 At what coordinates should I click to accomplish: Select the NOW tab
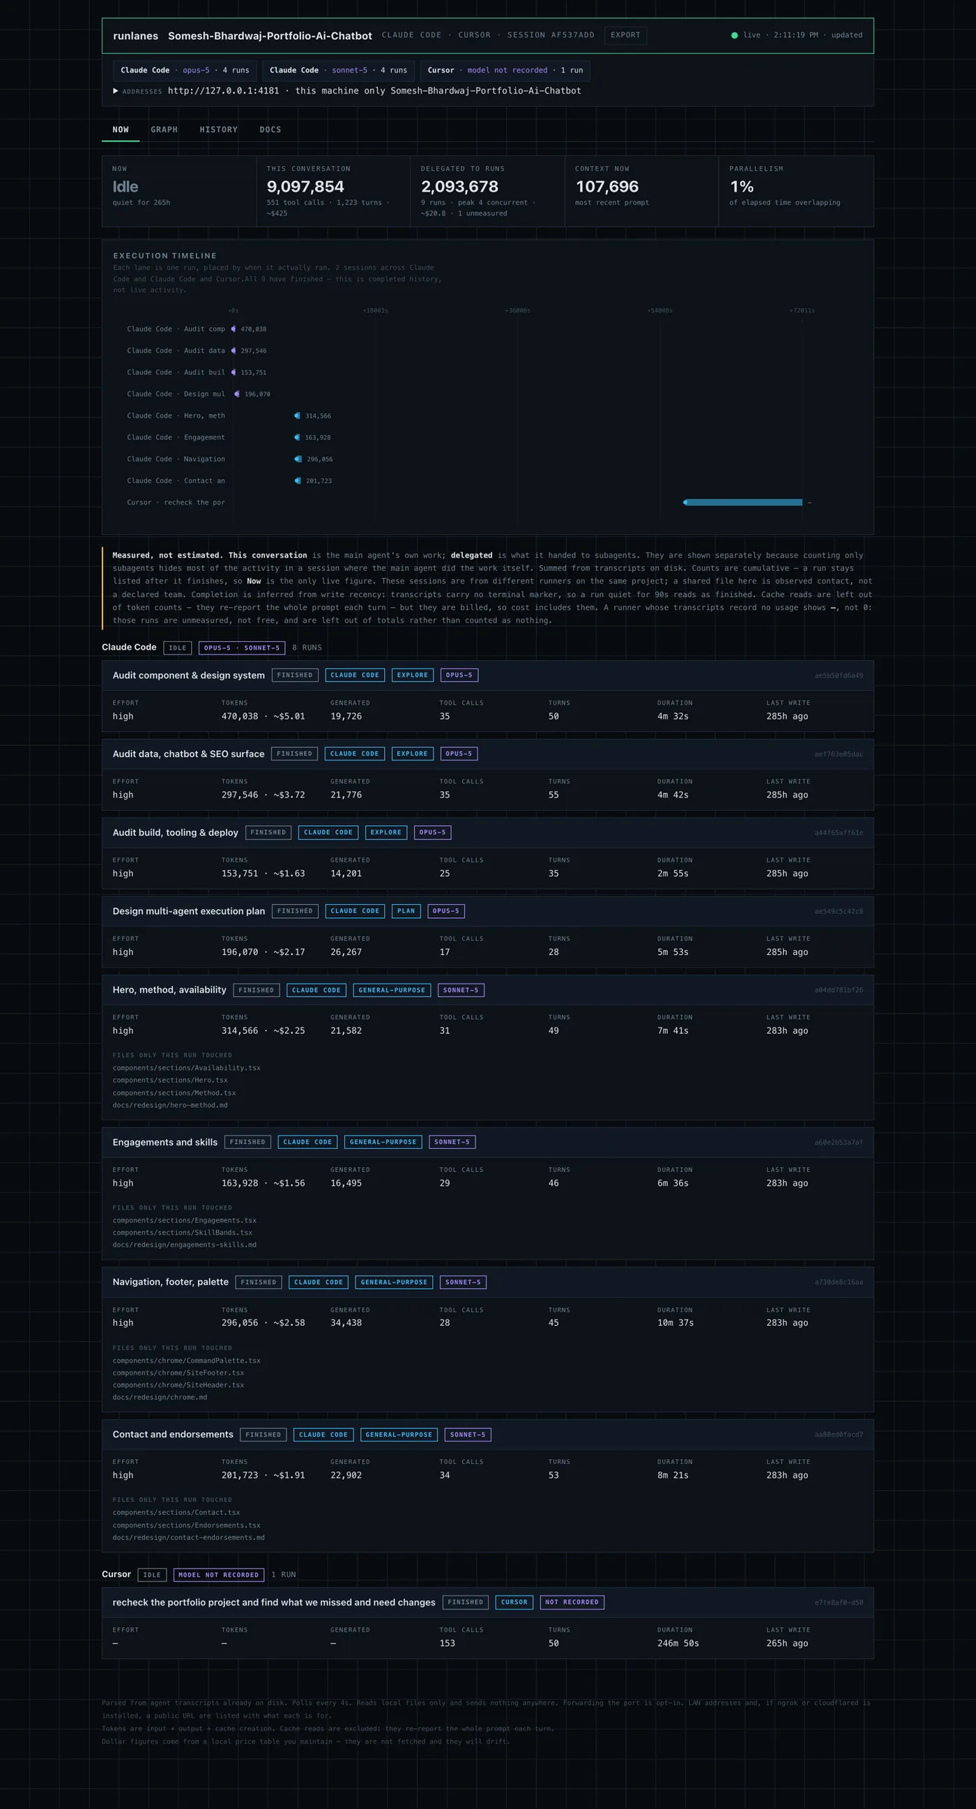point(121,130)
